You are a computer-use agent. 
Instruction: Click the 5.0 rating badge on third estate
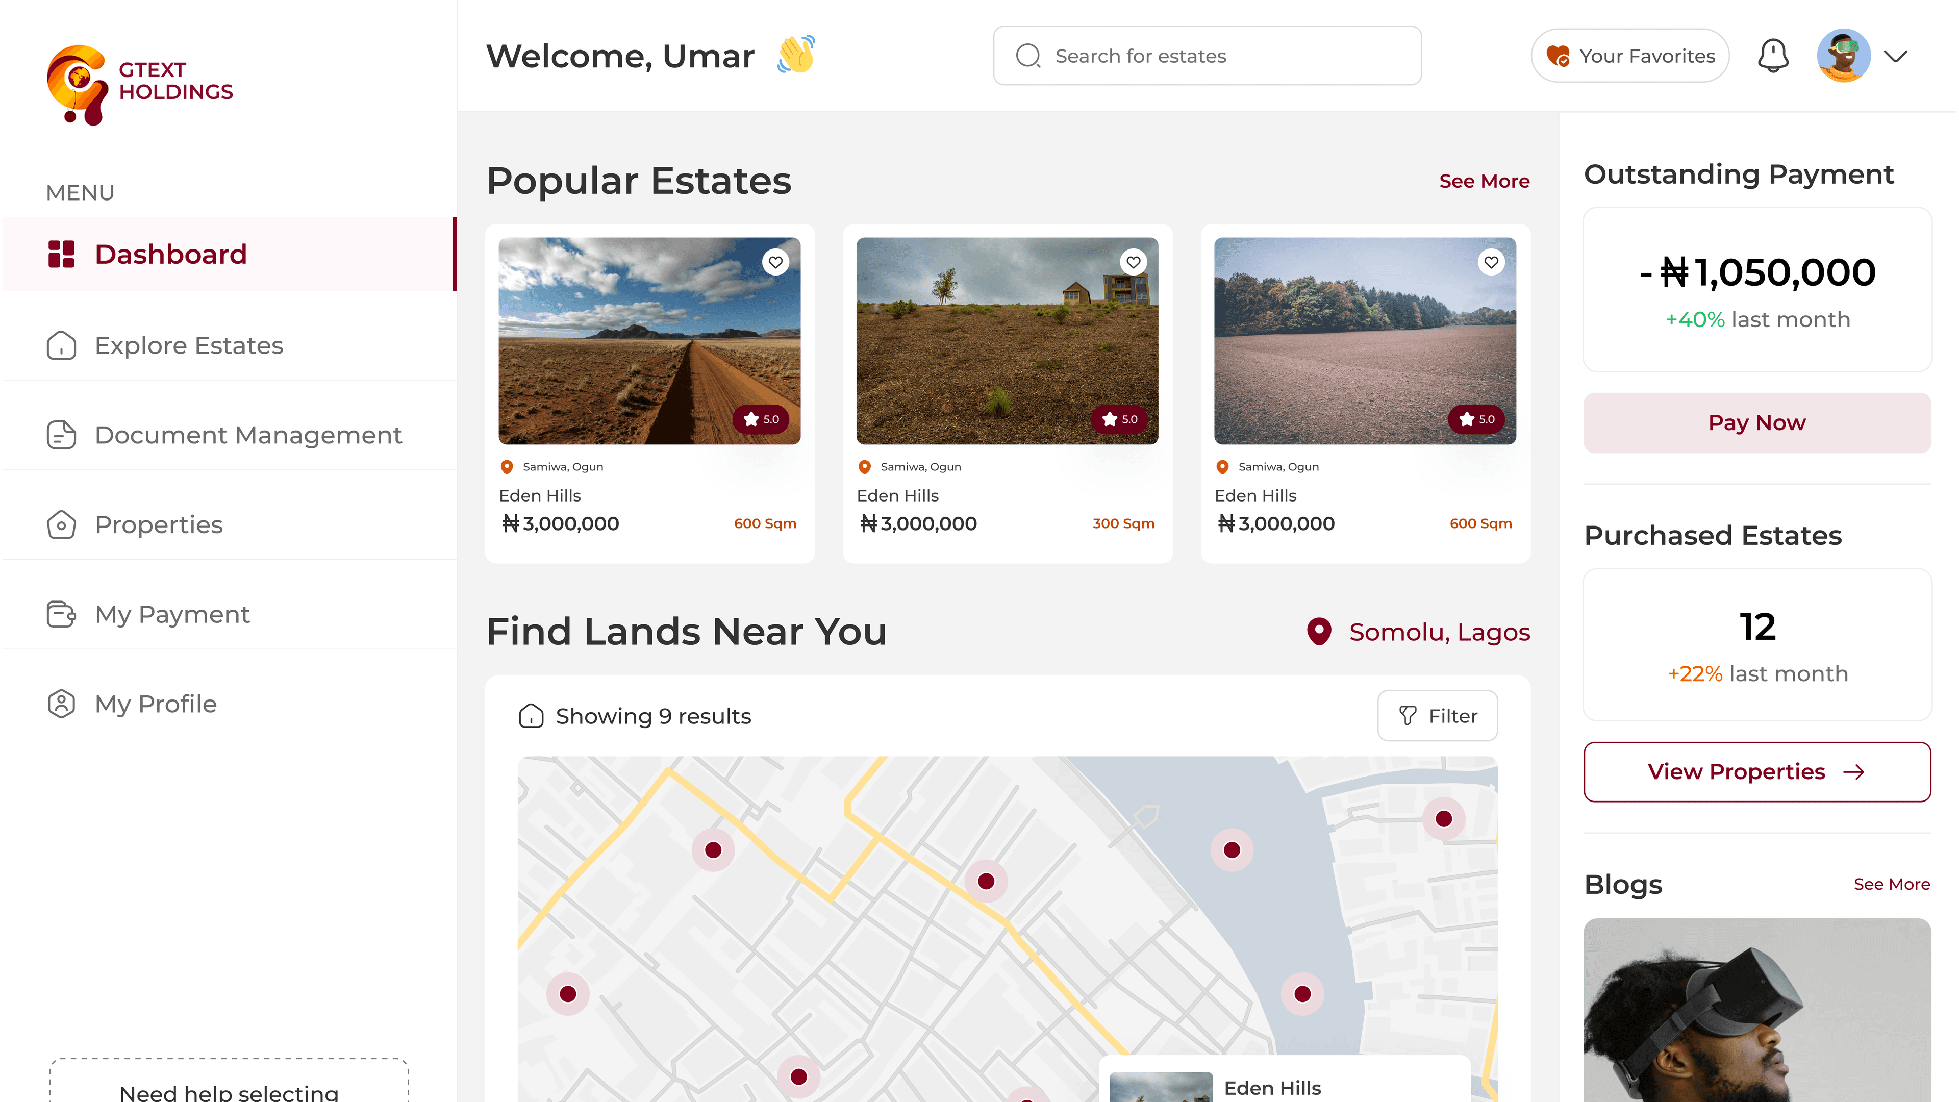(x=1476, y=419)
